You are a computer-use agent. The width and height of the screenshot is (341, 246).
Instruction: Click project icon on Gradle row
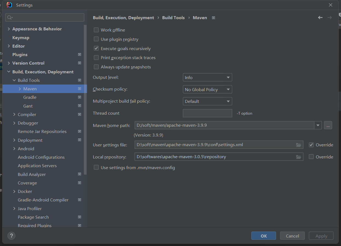pos(79,97)
